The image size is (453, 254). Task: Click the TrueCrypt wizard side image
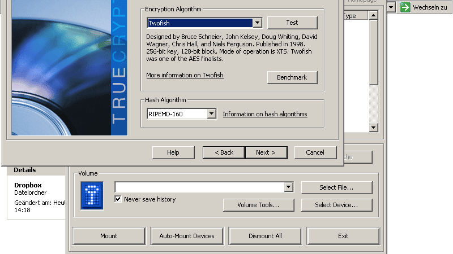pyautogui.click(x=70, y=68)
